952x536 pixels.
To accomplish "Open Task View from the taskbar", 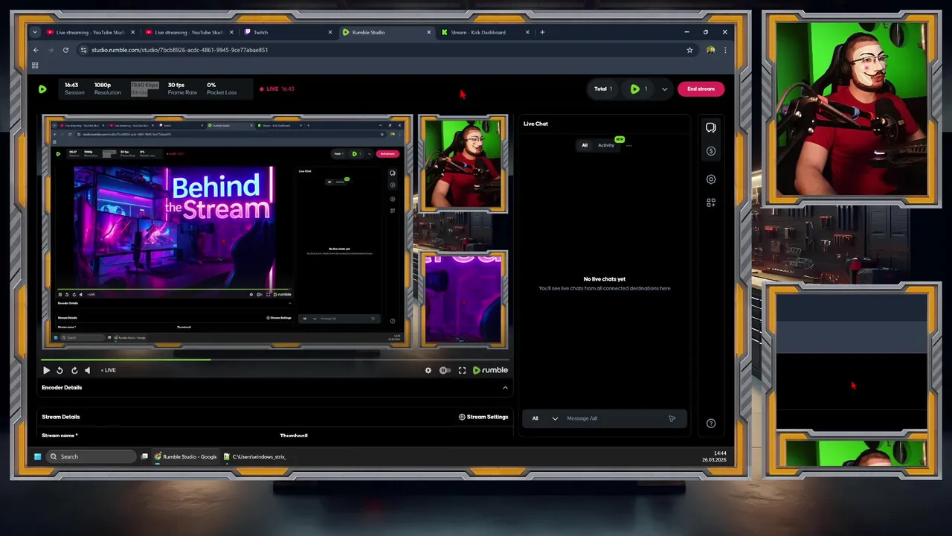I will (144, 456).
